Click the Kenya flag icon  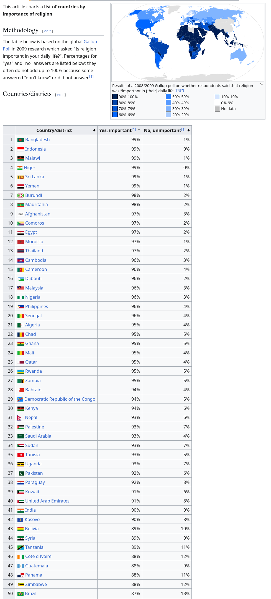pos(21,408)
